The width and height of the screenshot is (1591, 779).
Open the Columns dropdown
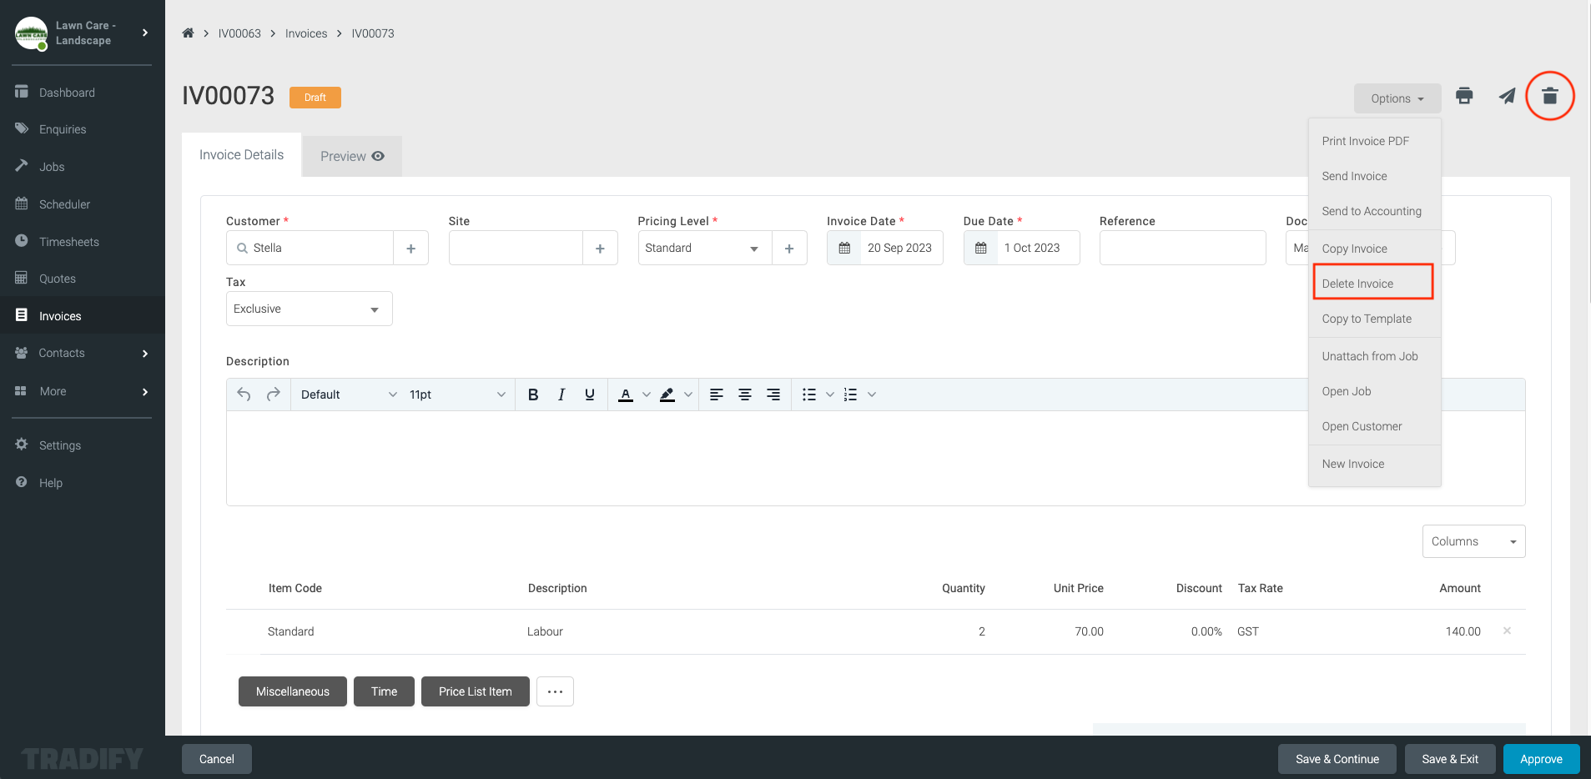[1473, 541]
